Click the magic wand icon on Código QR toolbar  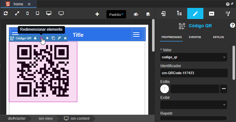point(59,38)
